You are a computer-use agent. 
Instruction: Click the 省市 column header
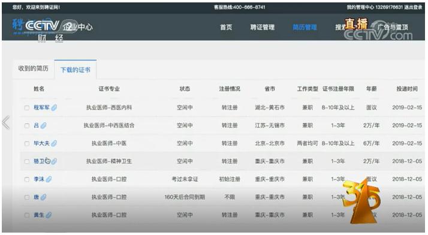270,89
